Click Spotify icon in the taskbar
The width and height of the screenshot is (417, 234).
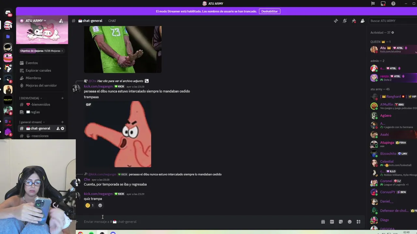pyautogui.click(x=91, y=233)
